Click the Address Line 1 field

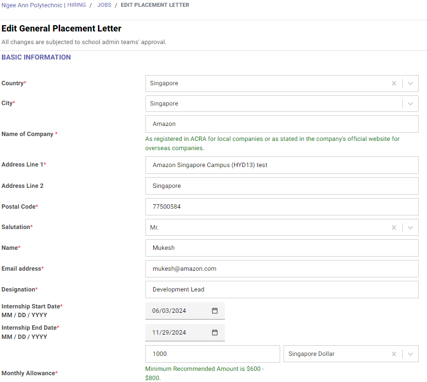point(282,165)
